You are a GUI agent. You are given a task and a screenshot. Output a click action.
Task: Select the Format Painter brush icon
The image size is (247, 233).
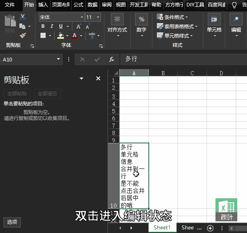[23, 36]
